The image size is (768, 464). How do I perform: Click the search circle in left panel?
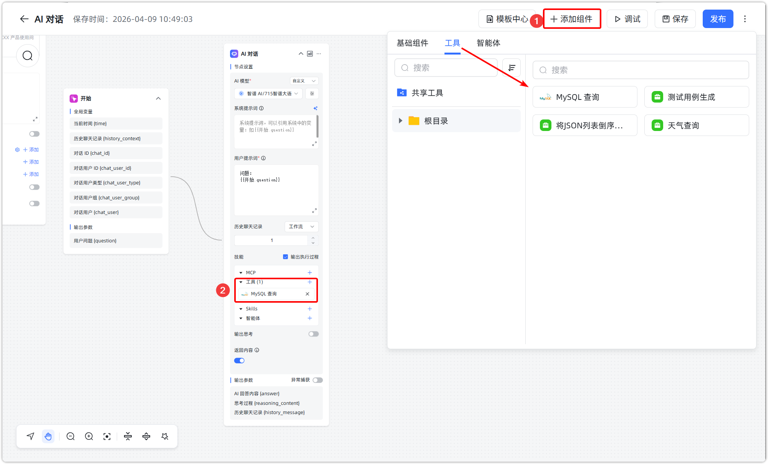pos(28,56)
